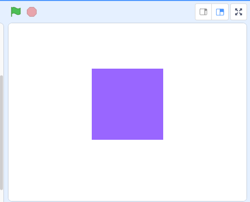Click the blue stage header beside stop button
The image size is (250, 202).
pyautogui.click(x=116, y=12)
